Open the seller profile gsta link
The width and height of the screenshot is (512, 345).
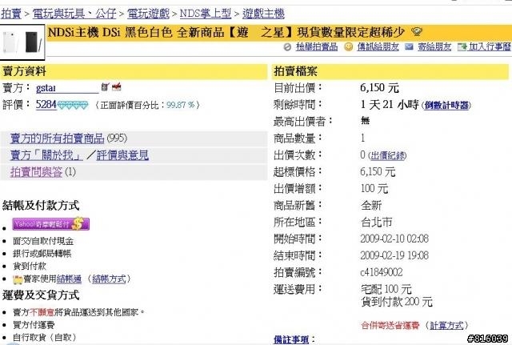(67, 88)
